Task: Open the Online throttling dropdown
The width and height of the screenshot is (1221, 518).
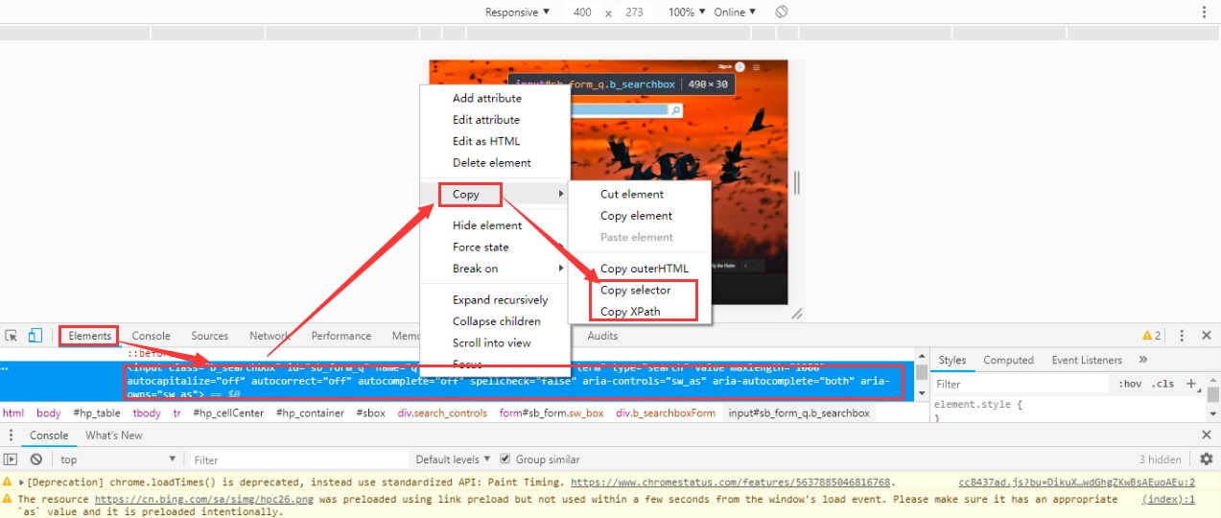Action: tap(735, 12)
